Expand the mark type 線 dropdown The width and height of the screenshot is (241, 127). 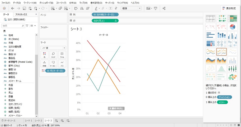pyautogui.click(x=53, y=48)
